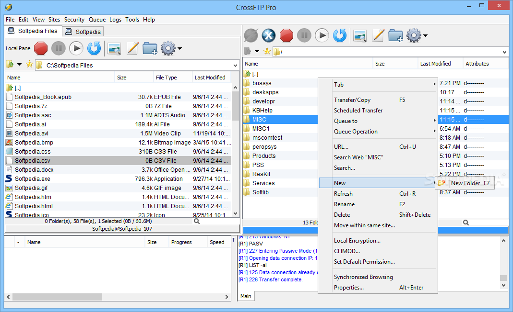Click the local pane favorites star icon
The image size is (513, 312).
coord(29,64)
